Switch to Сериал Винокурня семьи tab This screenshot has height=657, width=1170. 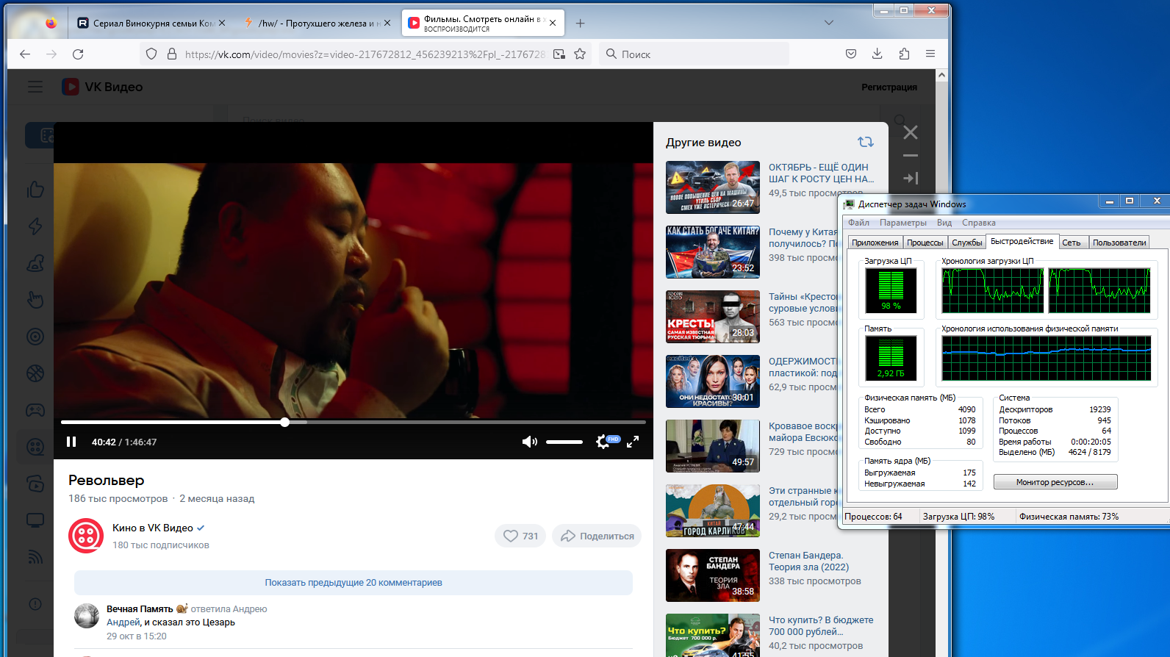[152, 23]
